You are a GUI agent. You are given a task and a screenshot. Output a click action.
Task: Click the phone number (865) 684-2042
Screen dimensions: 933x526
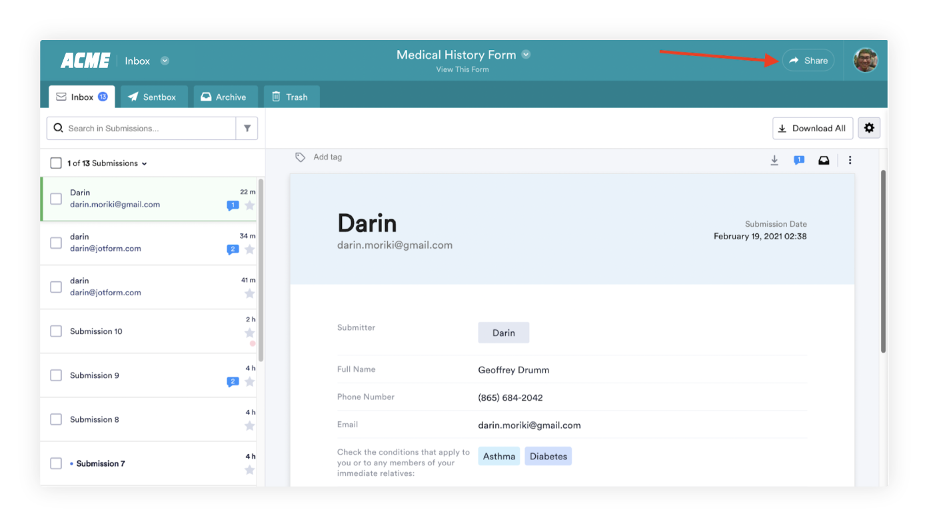pos(510,398)
